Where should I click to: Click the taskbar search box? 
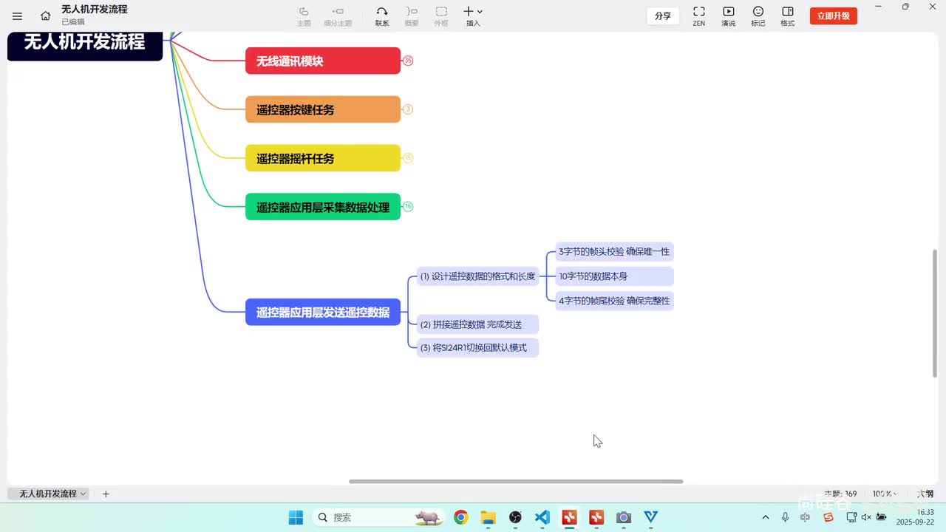pos(378,517)
